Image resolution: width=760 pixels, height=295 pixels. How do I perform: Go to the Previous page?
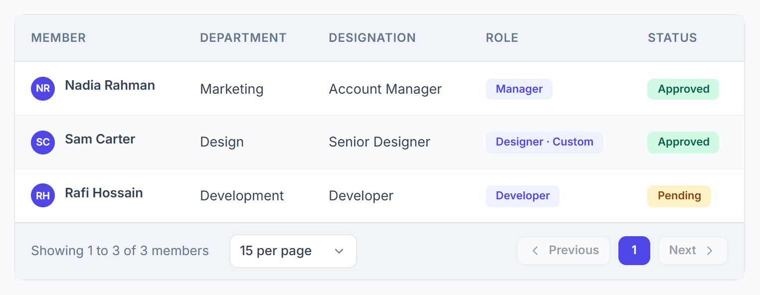564,251
